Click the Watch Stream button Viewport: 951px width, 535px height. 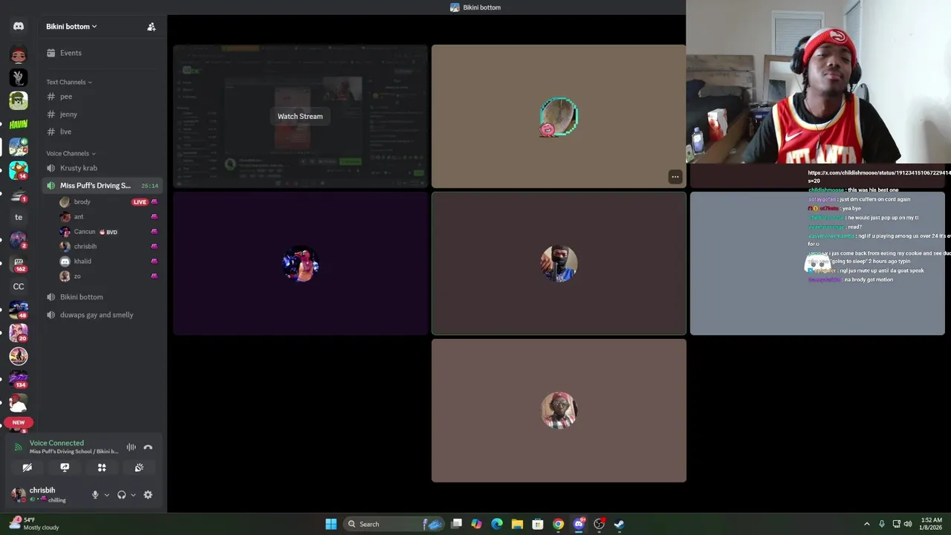click(x=300, y=116)
